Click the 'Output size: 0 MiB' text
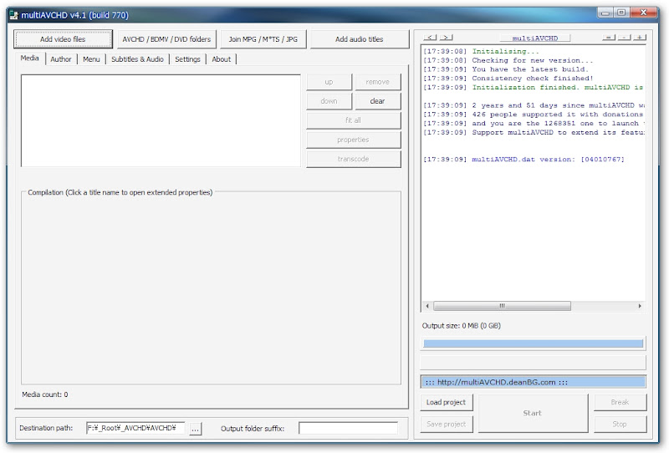 click(x=462, y=326)
